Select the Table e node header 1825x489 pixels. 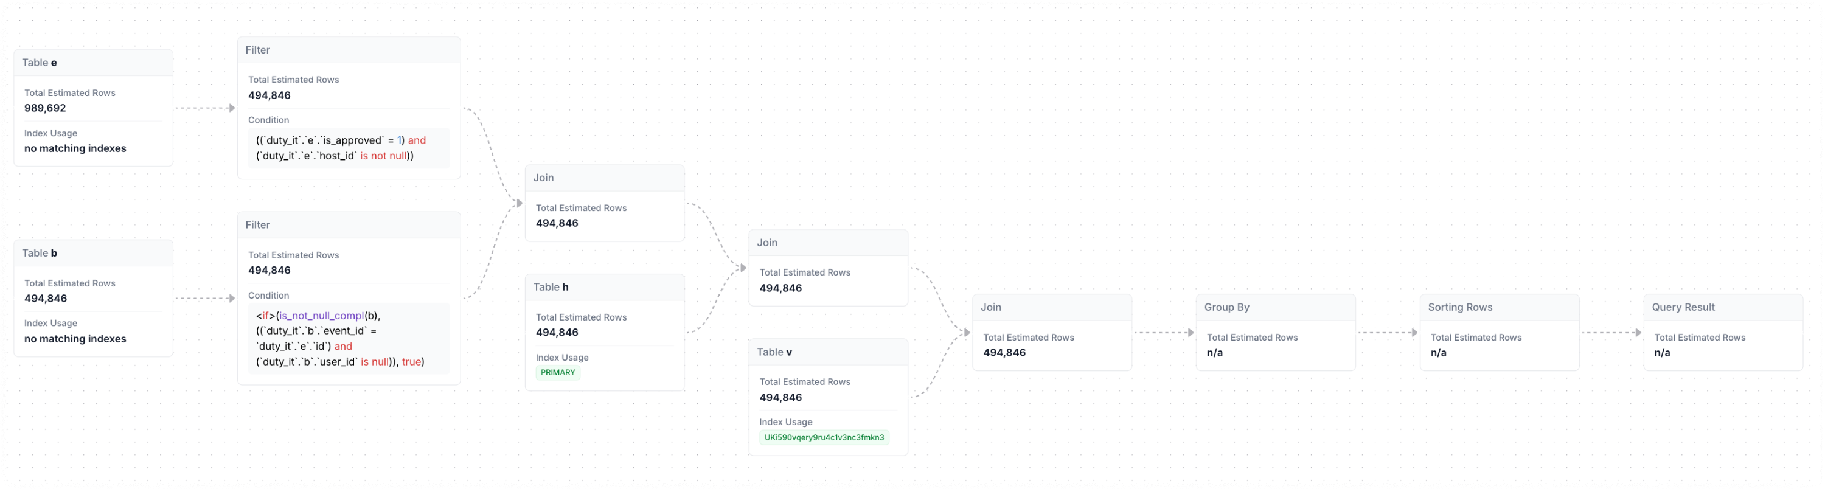coord(93,63)
